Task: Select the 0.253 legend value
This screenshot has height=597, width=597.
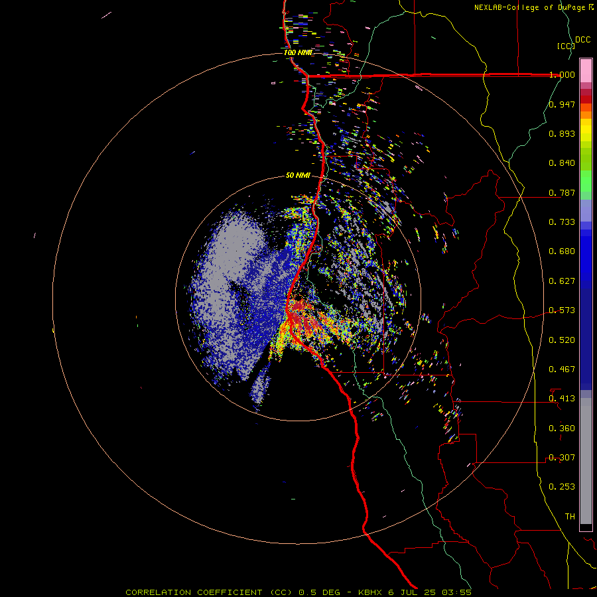Action: (x=562, y=487)
